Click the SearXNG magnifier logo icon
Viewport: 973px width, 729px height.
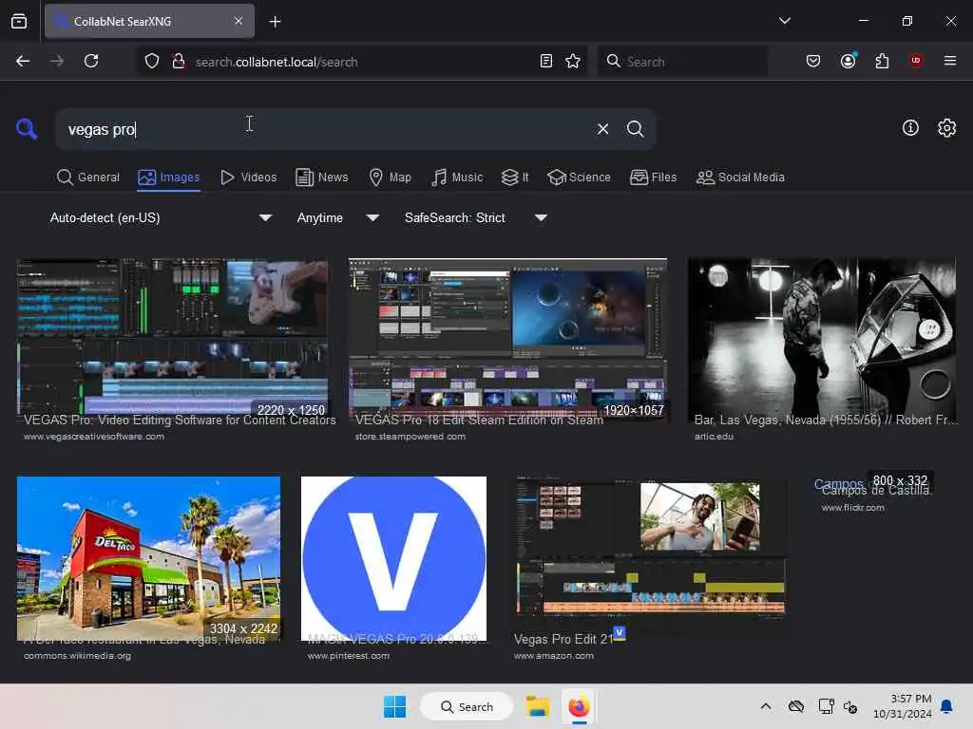pyautogui.click(x=27, y=129)
